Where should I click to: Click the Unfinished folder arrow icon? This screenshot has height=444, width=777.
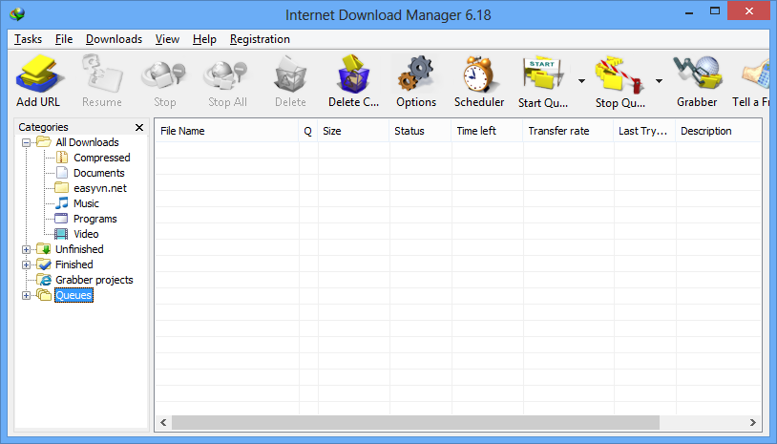44,249
